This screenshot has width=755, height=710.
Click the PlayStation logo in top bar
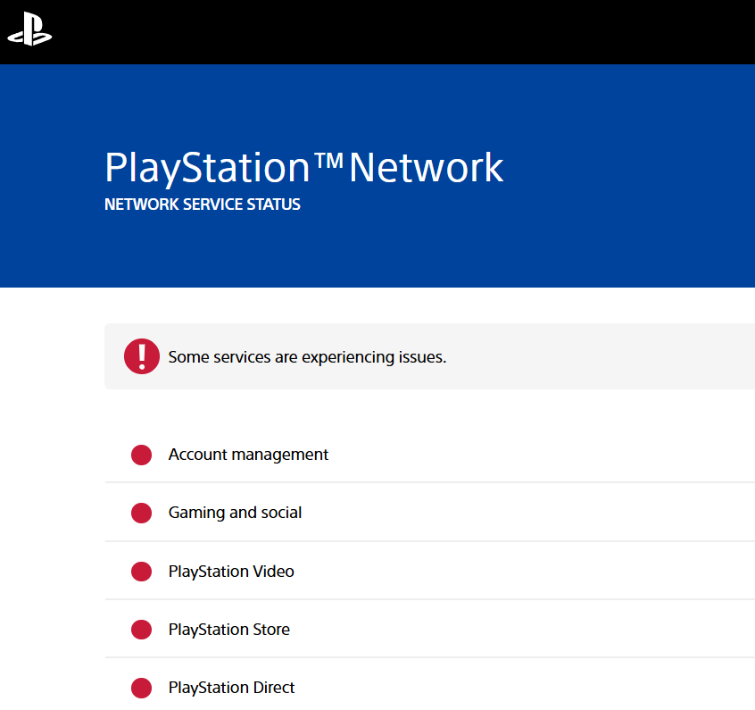click(29, 32)
